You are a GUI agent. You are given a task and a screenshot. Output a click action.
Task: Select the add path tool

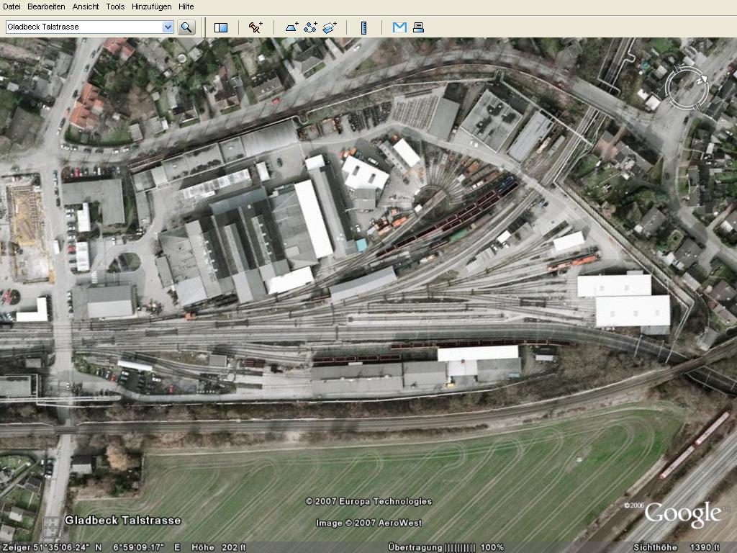(x=310, y=27)
